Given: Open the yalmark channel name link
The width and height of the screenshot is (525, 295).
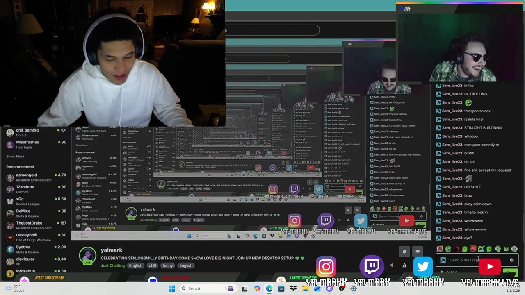Looking at the screenshot, I should [111, 250].
